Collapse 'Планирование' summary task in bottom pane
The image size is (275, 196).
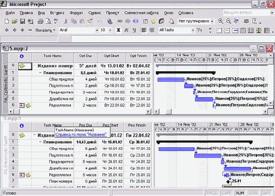[41, 142]
